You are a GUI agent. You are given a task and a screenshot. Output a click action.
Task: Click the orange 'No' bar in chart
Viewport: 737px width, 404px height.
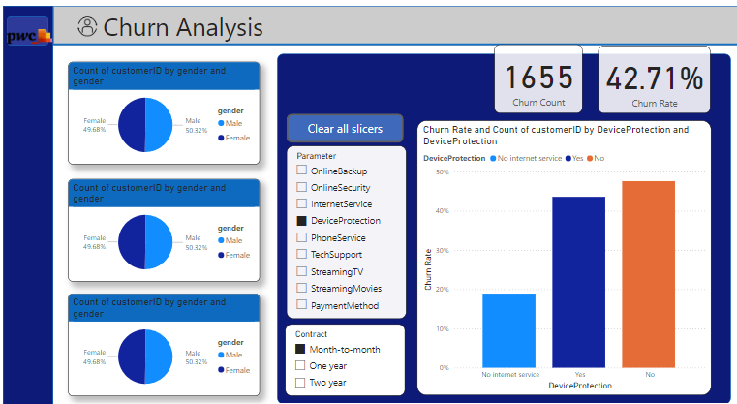click(x=648, y=274)
